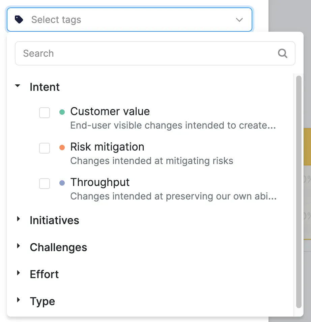Screen dimensions: 311x322
Task: Click the Effort group heading
Action: pyautogui.click(x=44, y=274)
